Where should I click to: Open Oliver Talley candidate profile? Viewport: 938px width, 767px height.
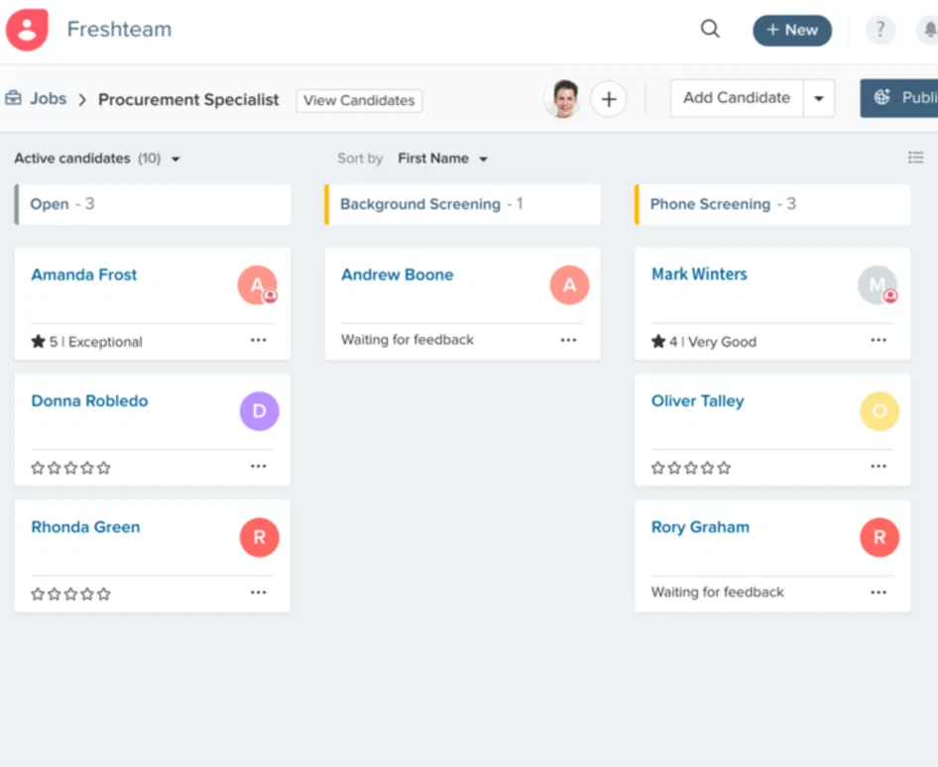pyautogui.click(x=697, y=401)
